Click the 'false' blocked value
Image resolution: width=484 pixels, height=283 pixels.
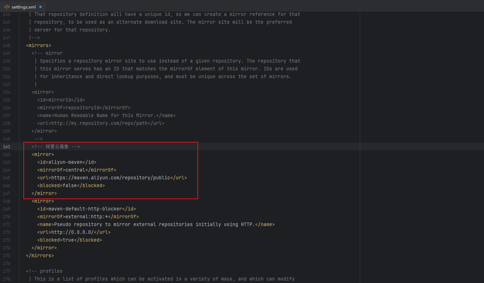pyautogui.click(x=70, y=185)
